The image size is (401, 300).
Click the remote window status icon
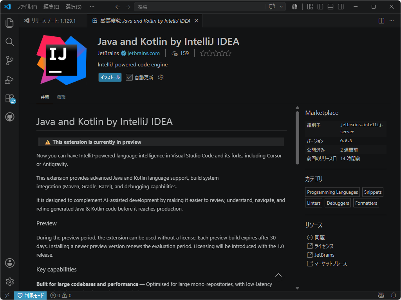click(x=7, y=295)
